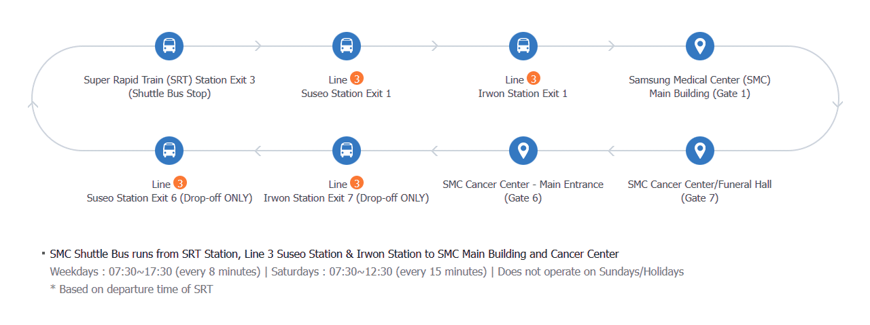Click the bus icon above SRT Station Exit 3
The image size is (870, 325).
pos(169,46)
